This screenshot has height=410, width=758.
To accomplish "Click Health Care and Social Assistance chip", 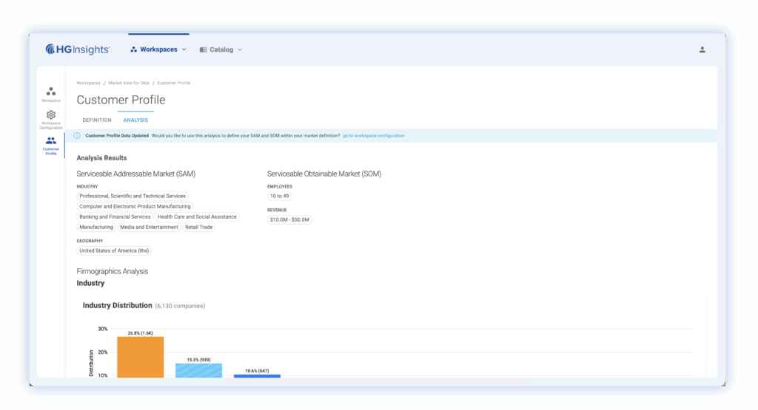I will [197, 217].
